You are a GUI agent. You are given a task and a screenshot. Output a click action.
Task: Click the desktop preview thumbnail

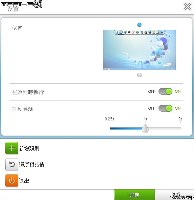(139, 50)
